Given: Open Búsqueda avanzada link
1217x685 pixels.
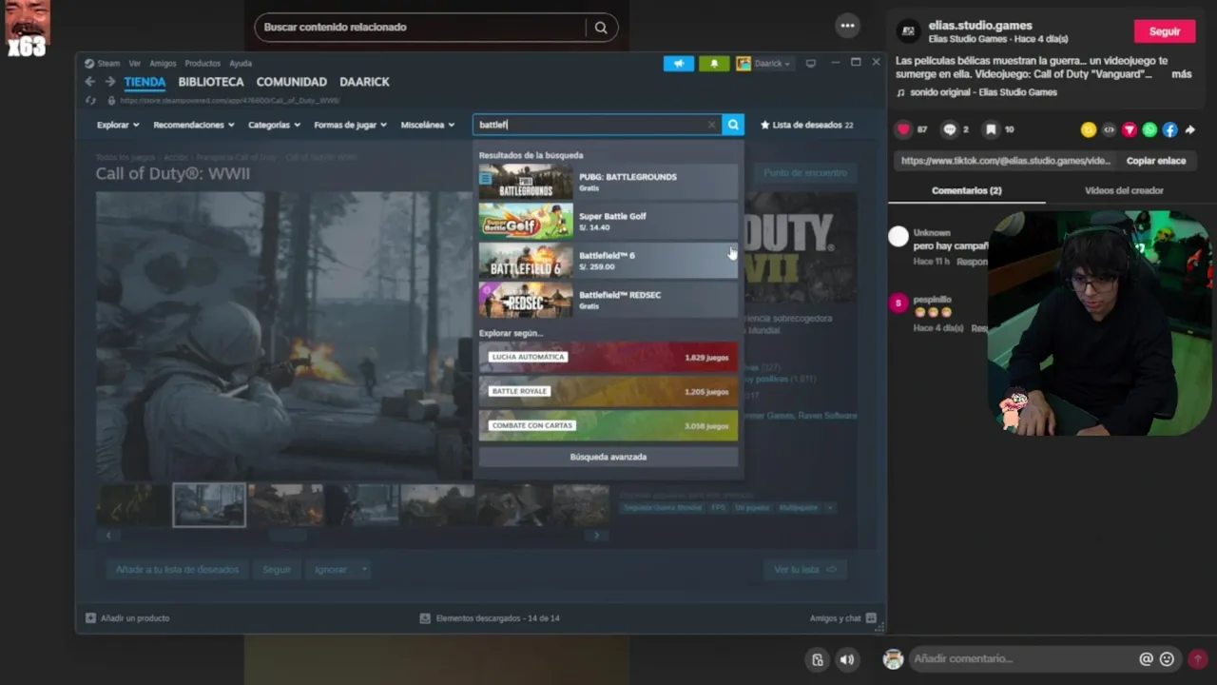Looking at the screenshot, I should 608,457.
